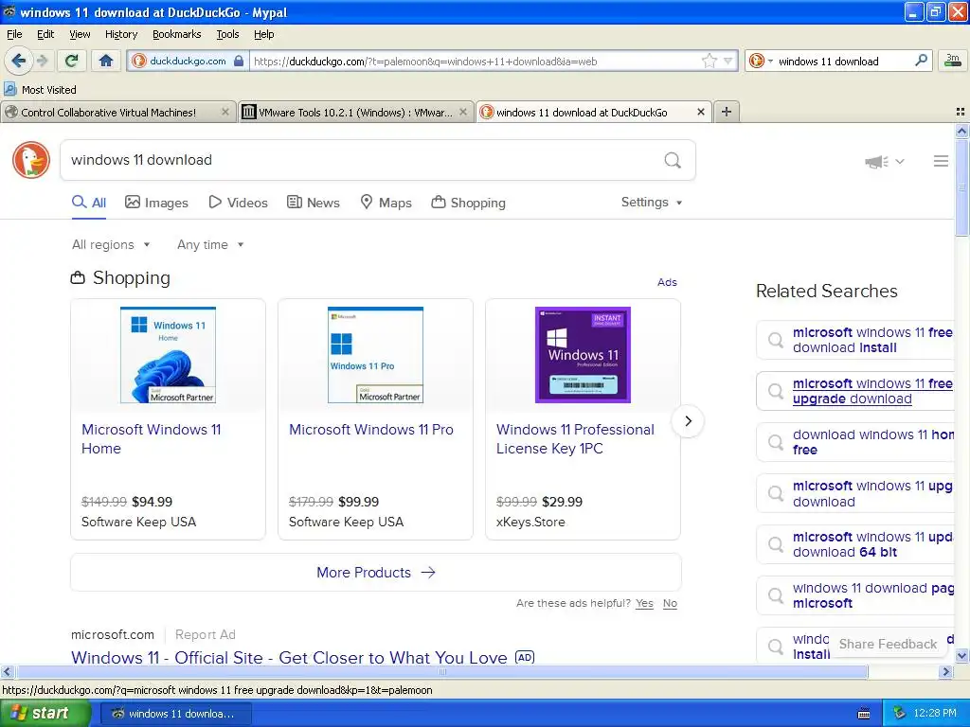Viewport: 970px width, 727px height.
Task: Answer No to ads helpful question
Action: coord(670,603)
